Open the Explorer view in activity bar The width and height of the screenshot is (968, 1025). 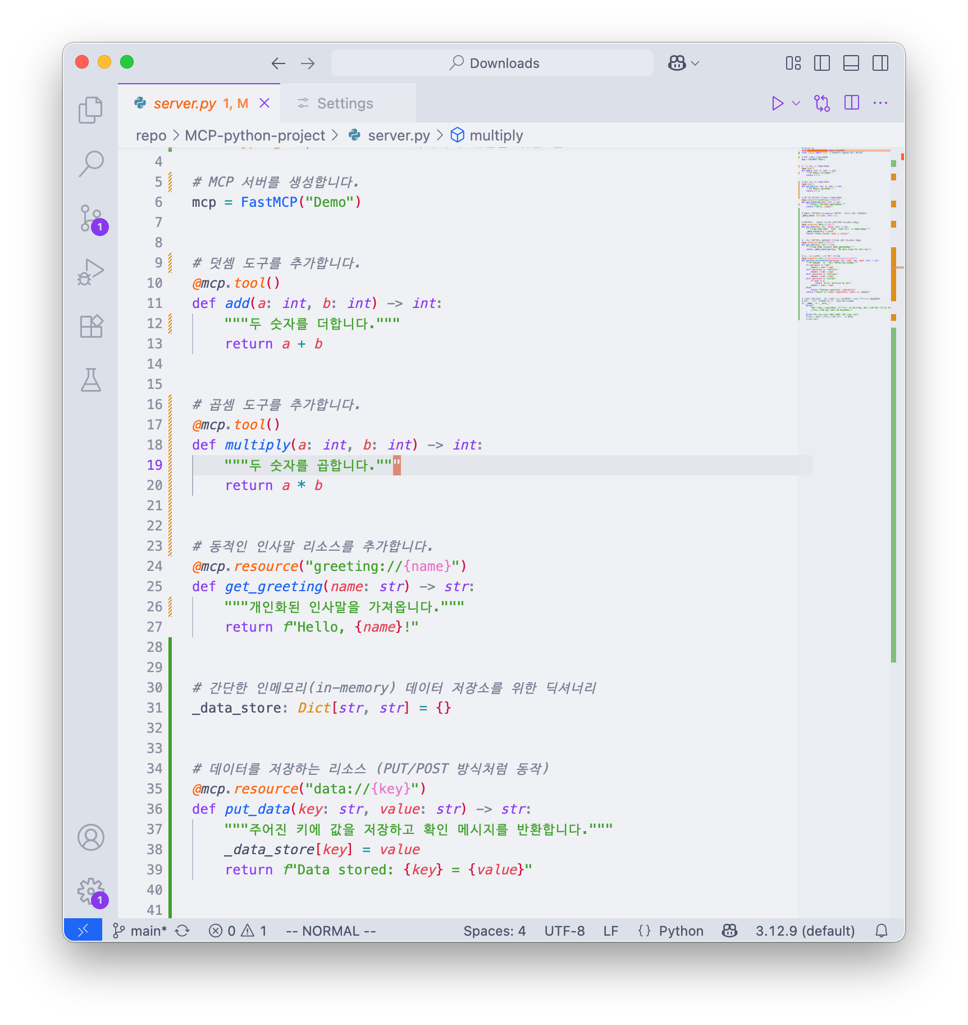(x=90, y=110)
